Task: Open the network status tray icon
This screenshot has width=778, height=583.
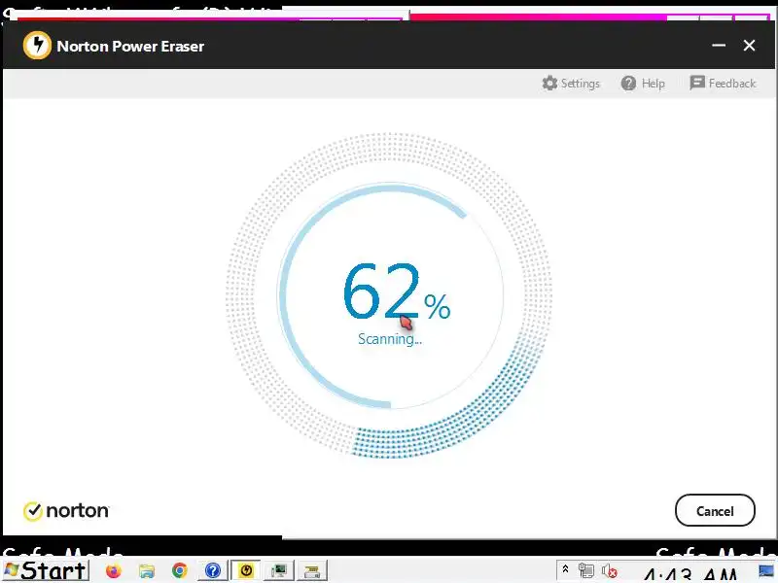Action: click(586, 570)
